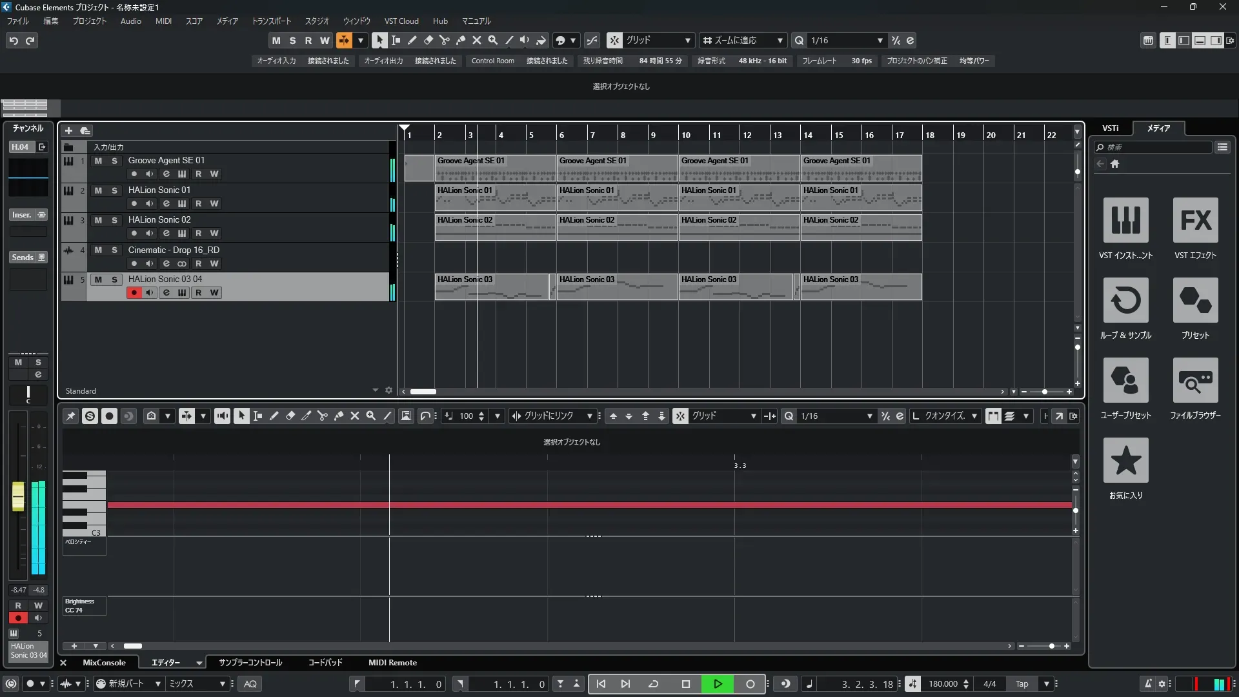
Task: Switch to the MixConsole tab
Action: point(104,662)
